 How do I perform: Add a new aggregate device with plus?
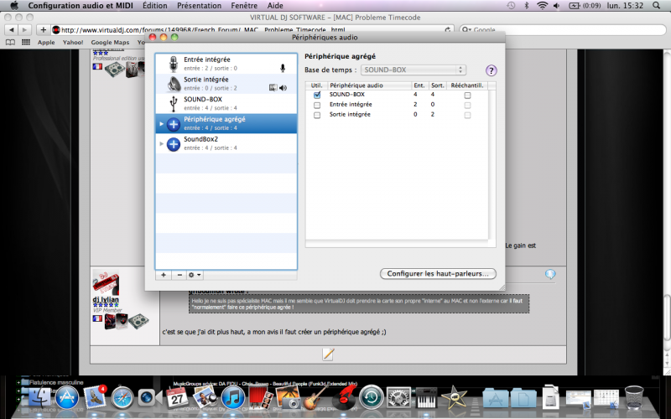pos(164,275)
